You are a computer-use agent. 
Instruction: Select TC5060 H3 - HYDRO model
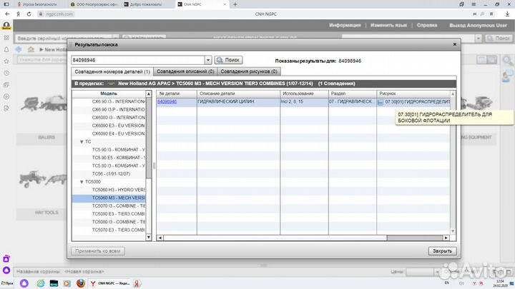click(118, 190)
